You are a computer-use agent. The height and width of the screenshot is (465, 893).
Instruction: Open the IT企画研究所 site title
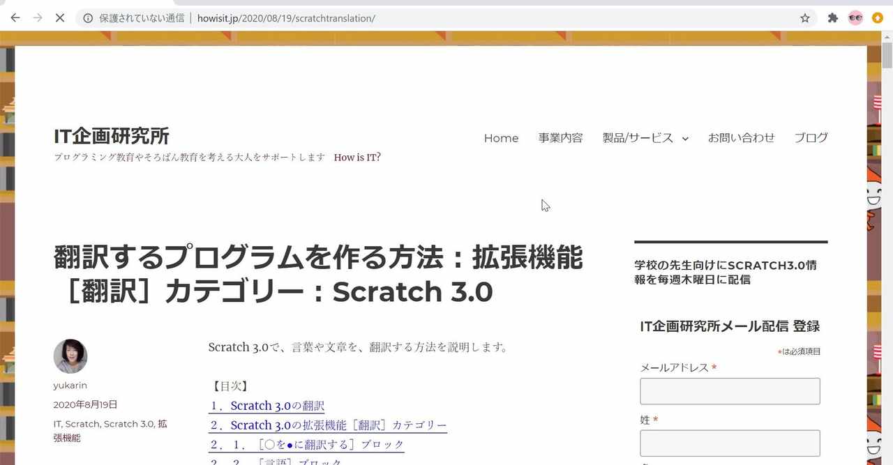[112, 136]
